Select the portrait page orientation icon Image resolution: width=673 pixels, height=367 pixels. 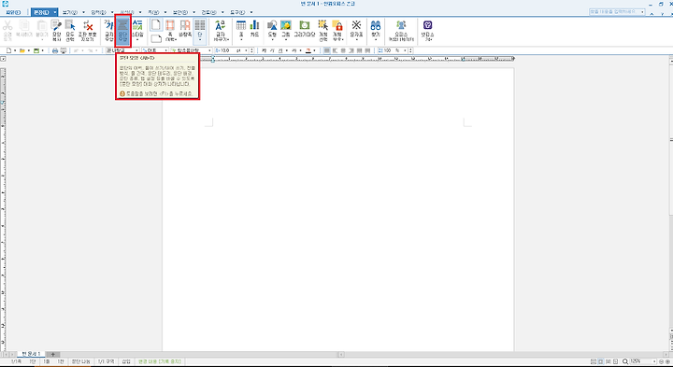(x=156, y=24)
